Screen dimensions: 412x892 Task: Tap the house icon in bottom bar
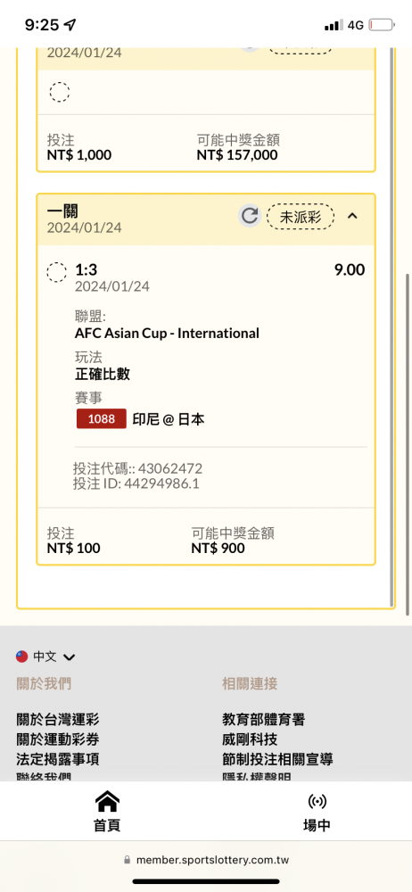[x=107, y=802]
